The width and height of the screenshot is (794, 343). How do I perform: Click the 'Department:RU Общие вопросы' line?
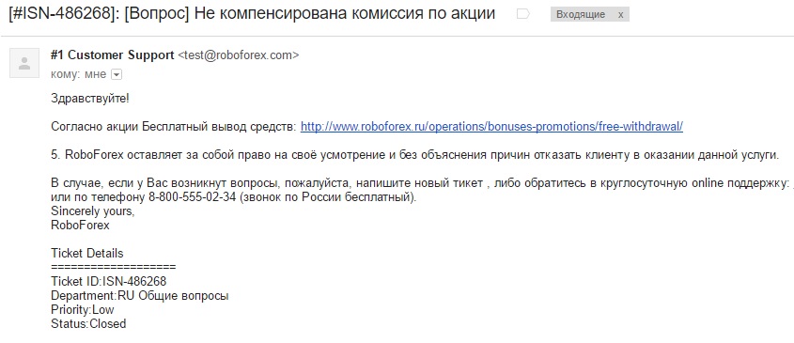pos(140,295)
